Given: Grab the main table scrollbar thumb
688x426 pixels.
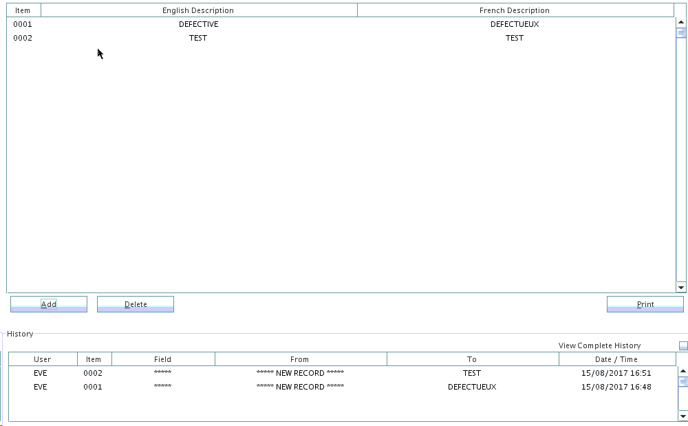Looking at the screenshot, I should [x=681, y=32].
